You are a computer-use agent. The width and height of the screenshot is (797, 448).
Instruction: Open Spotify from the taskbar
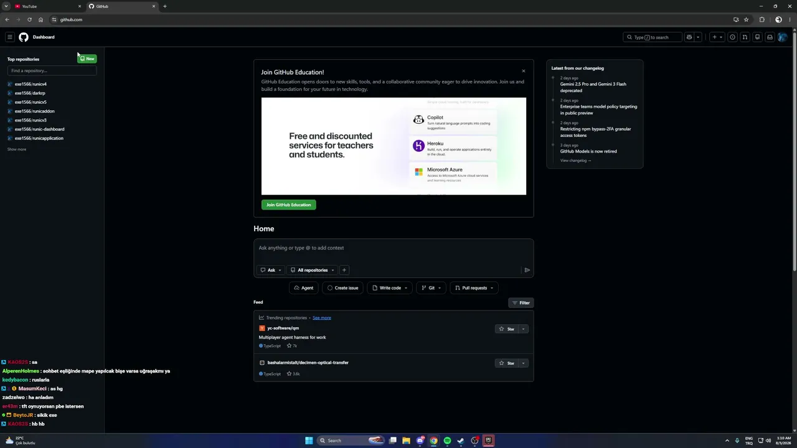click(447, 441)
